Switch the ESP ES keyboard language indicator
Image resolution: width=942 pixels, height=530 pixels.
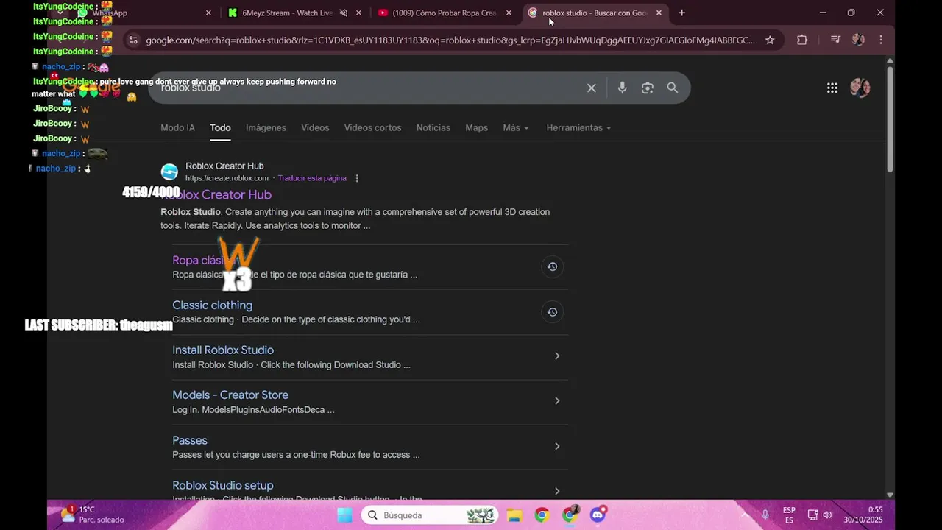click(789, 515)
